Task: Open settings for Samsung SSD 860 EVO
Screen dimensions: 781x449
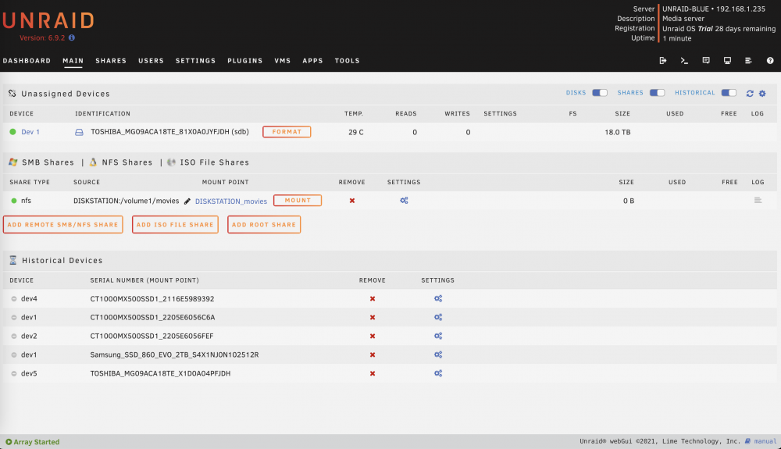Action: [438, 355]
